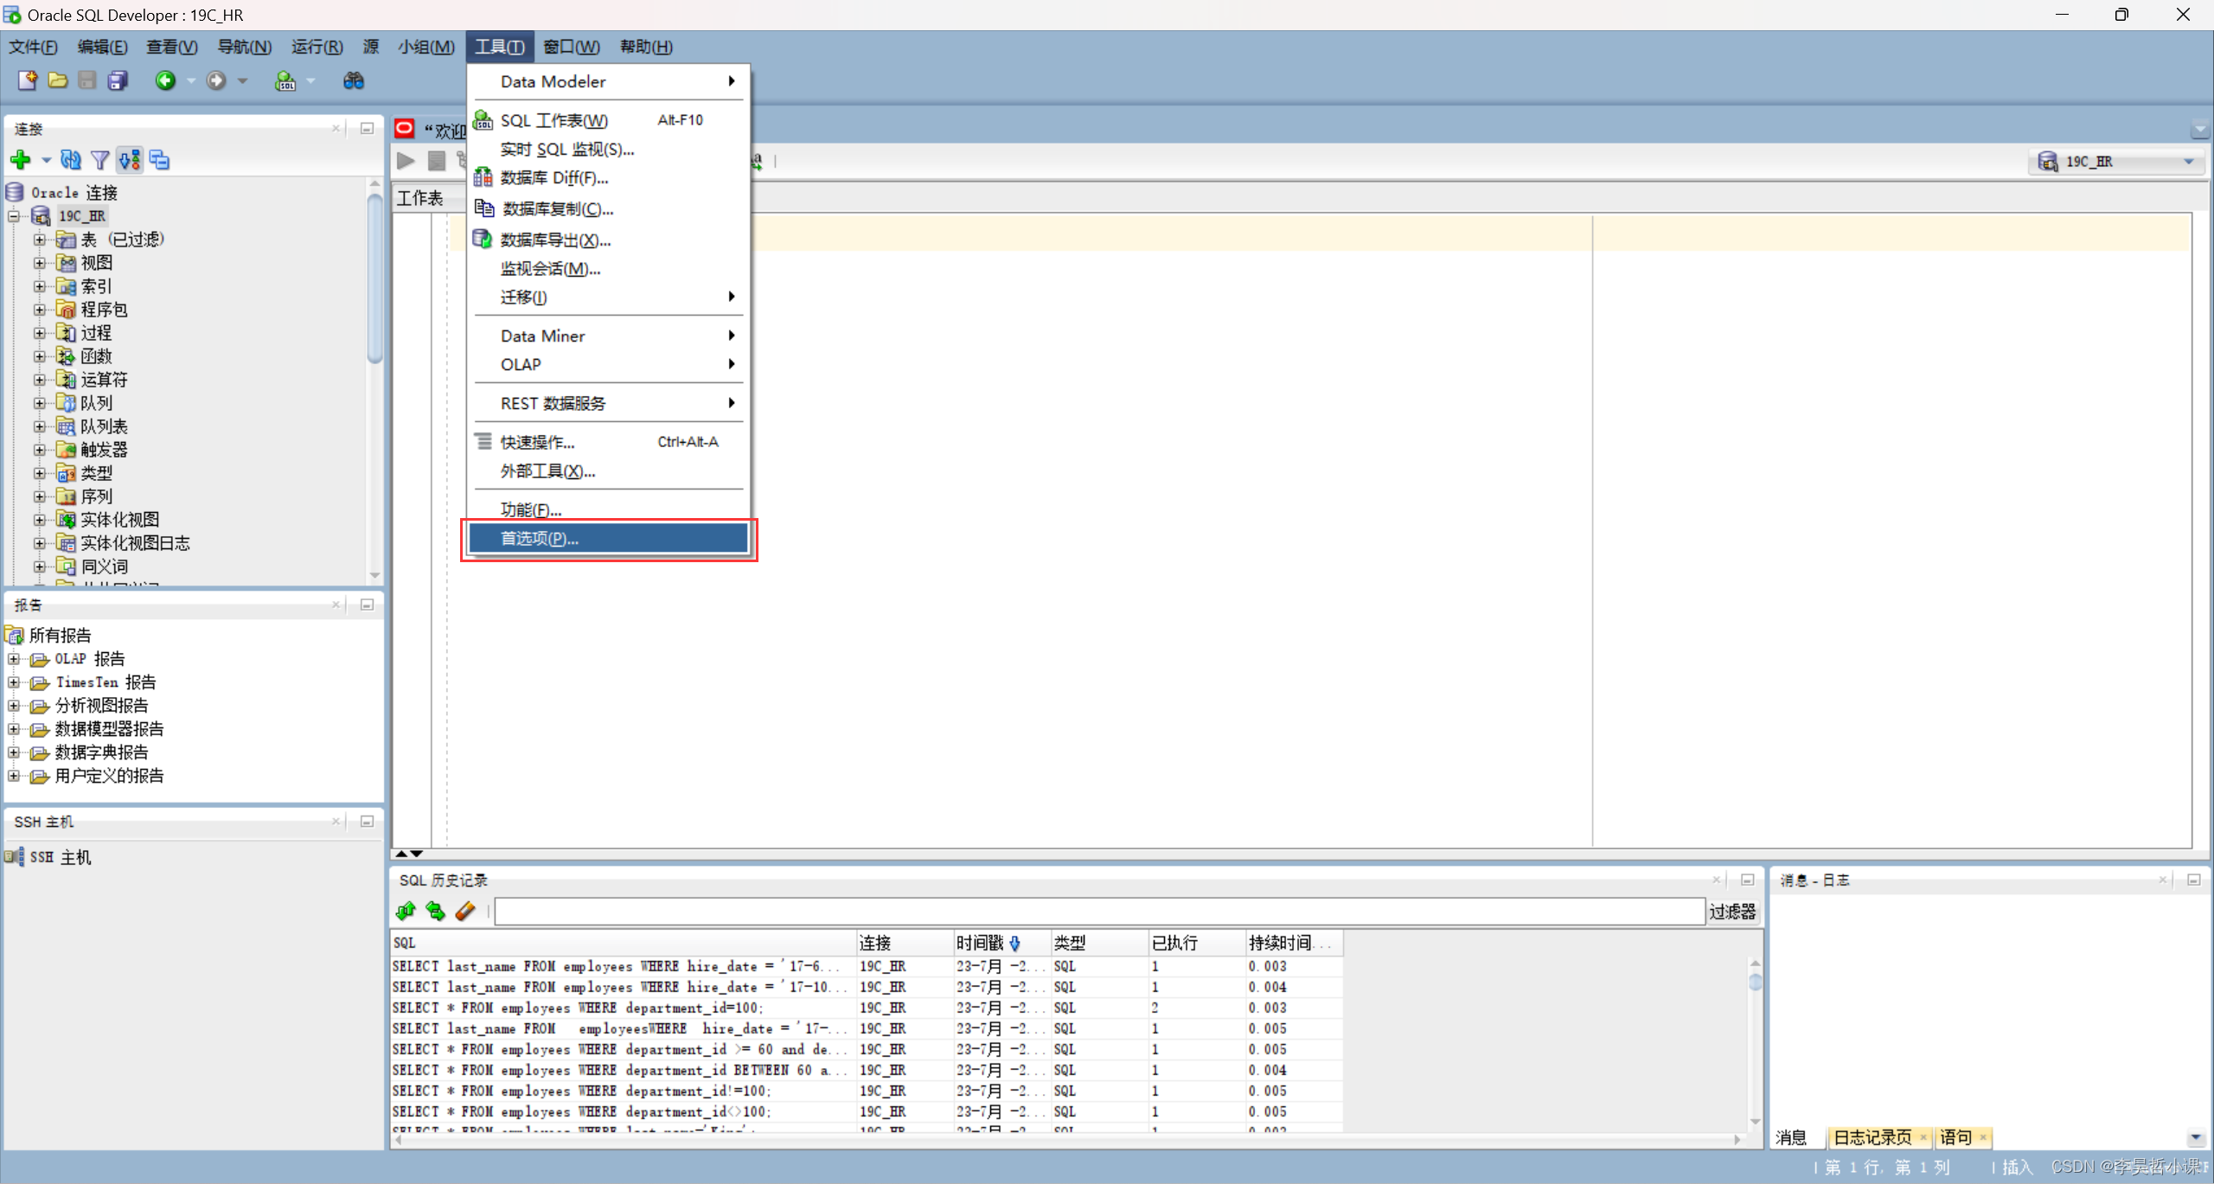
Task: Click the Forward navigation arrow icon
Action: tap(216, 80)
